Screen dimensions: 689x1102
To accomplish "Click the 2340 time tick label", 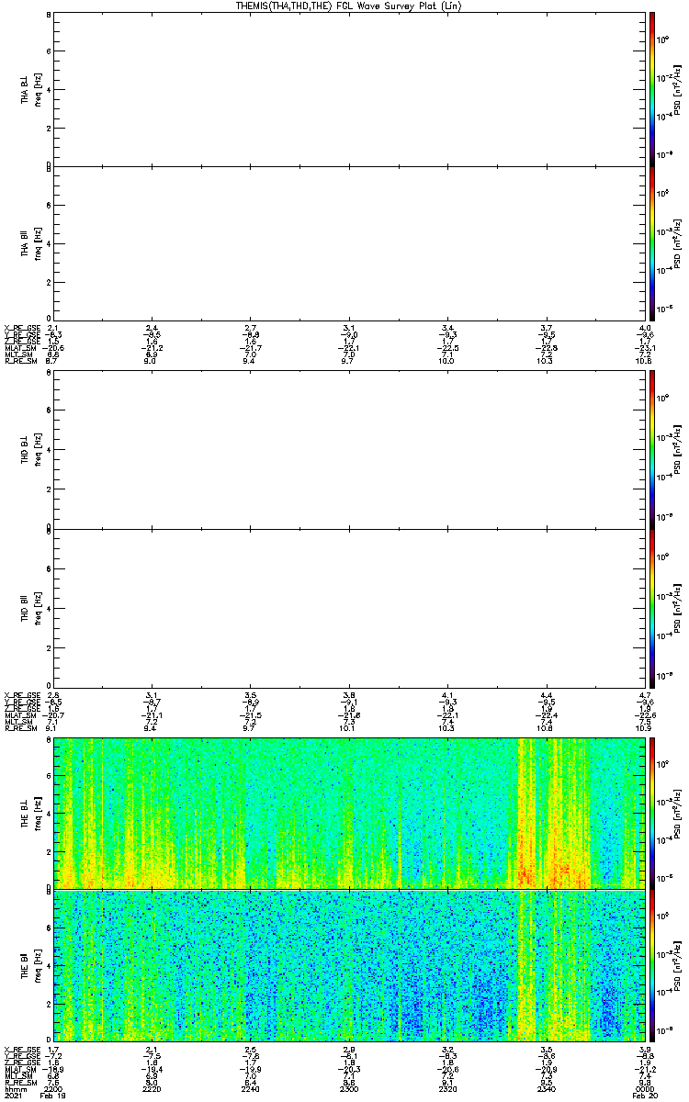I will (x=547, y=1089).
